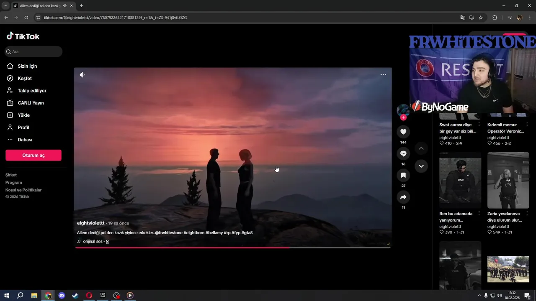Click Swat aurası diye video title
The width and height of the screenshot is (536, 301).
pyautogui.click(x=457, y=128)
